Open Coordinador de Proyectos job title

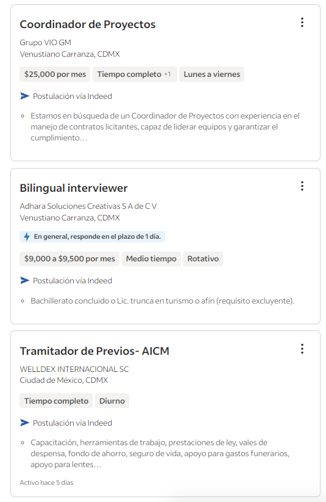(88, 24)
